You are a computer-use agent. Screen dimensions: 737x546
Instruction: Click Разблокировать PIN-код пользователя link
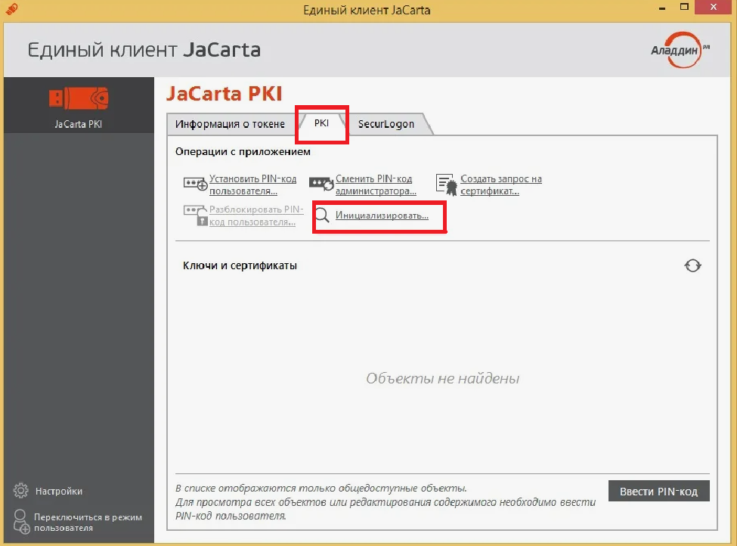pyautogui.click(x=256, y=216)
